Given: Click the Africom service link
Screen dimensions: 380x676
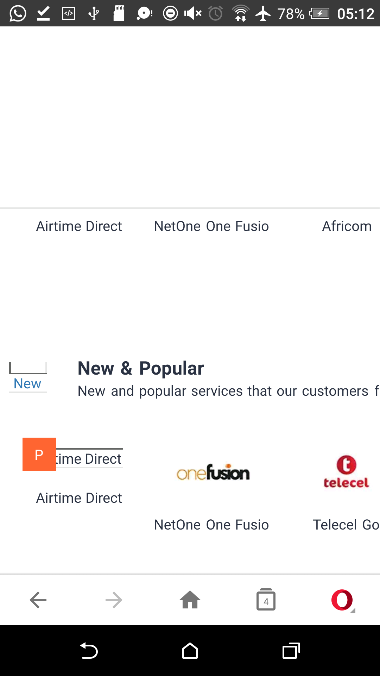Looking at the screenshot, I should [347, 226].
